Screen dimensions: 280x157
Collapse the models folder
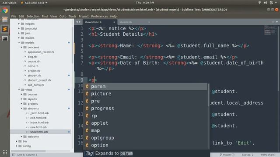tap(19, 43)
